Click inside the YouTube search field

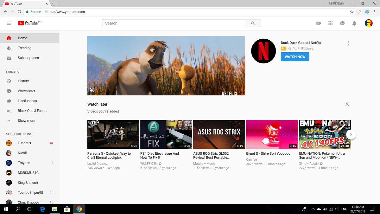174,23
